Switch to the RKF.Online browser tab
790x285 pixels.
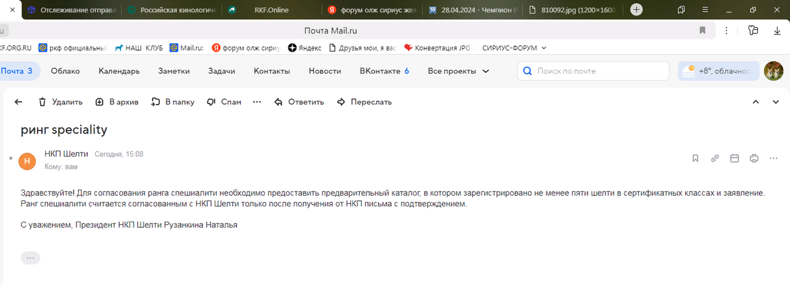point(273,10)
